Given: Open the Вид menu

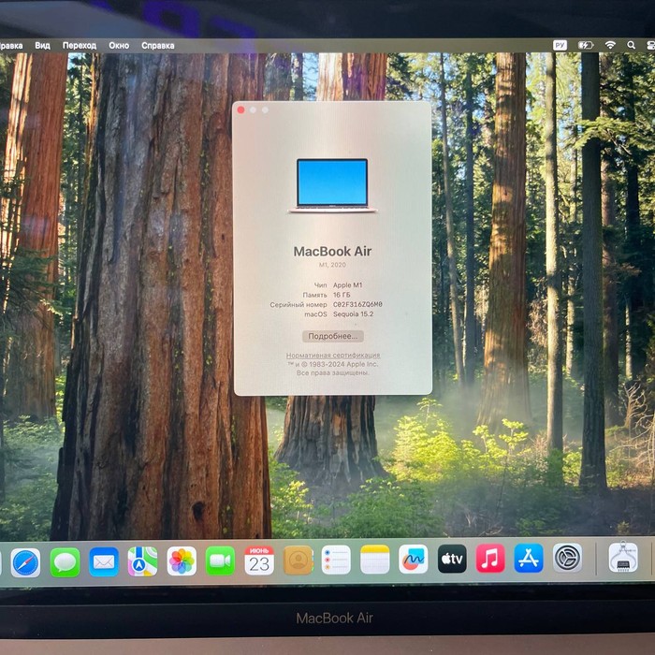Looking at the screenshot, I should pyautogui.click(x=42, y=45).
